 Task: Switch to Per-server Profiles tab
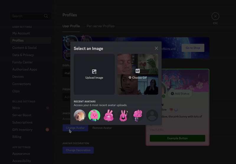(101, 26)
